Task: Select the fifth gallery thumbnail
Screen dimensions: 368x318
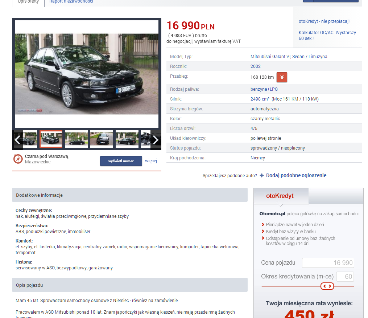Action: [127, 139]
